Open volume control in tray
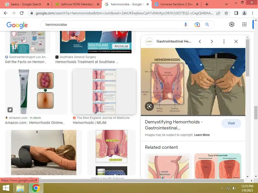 point(234,188)
